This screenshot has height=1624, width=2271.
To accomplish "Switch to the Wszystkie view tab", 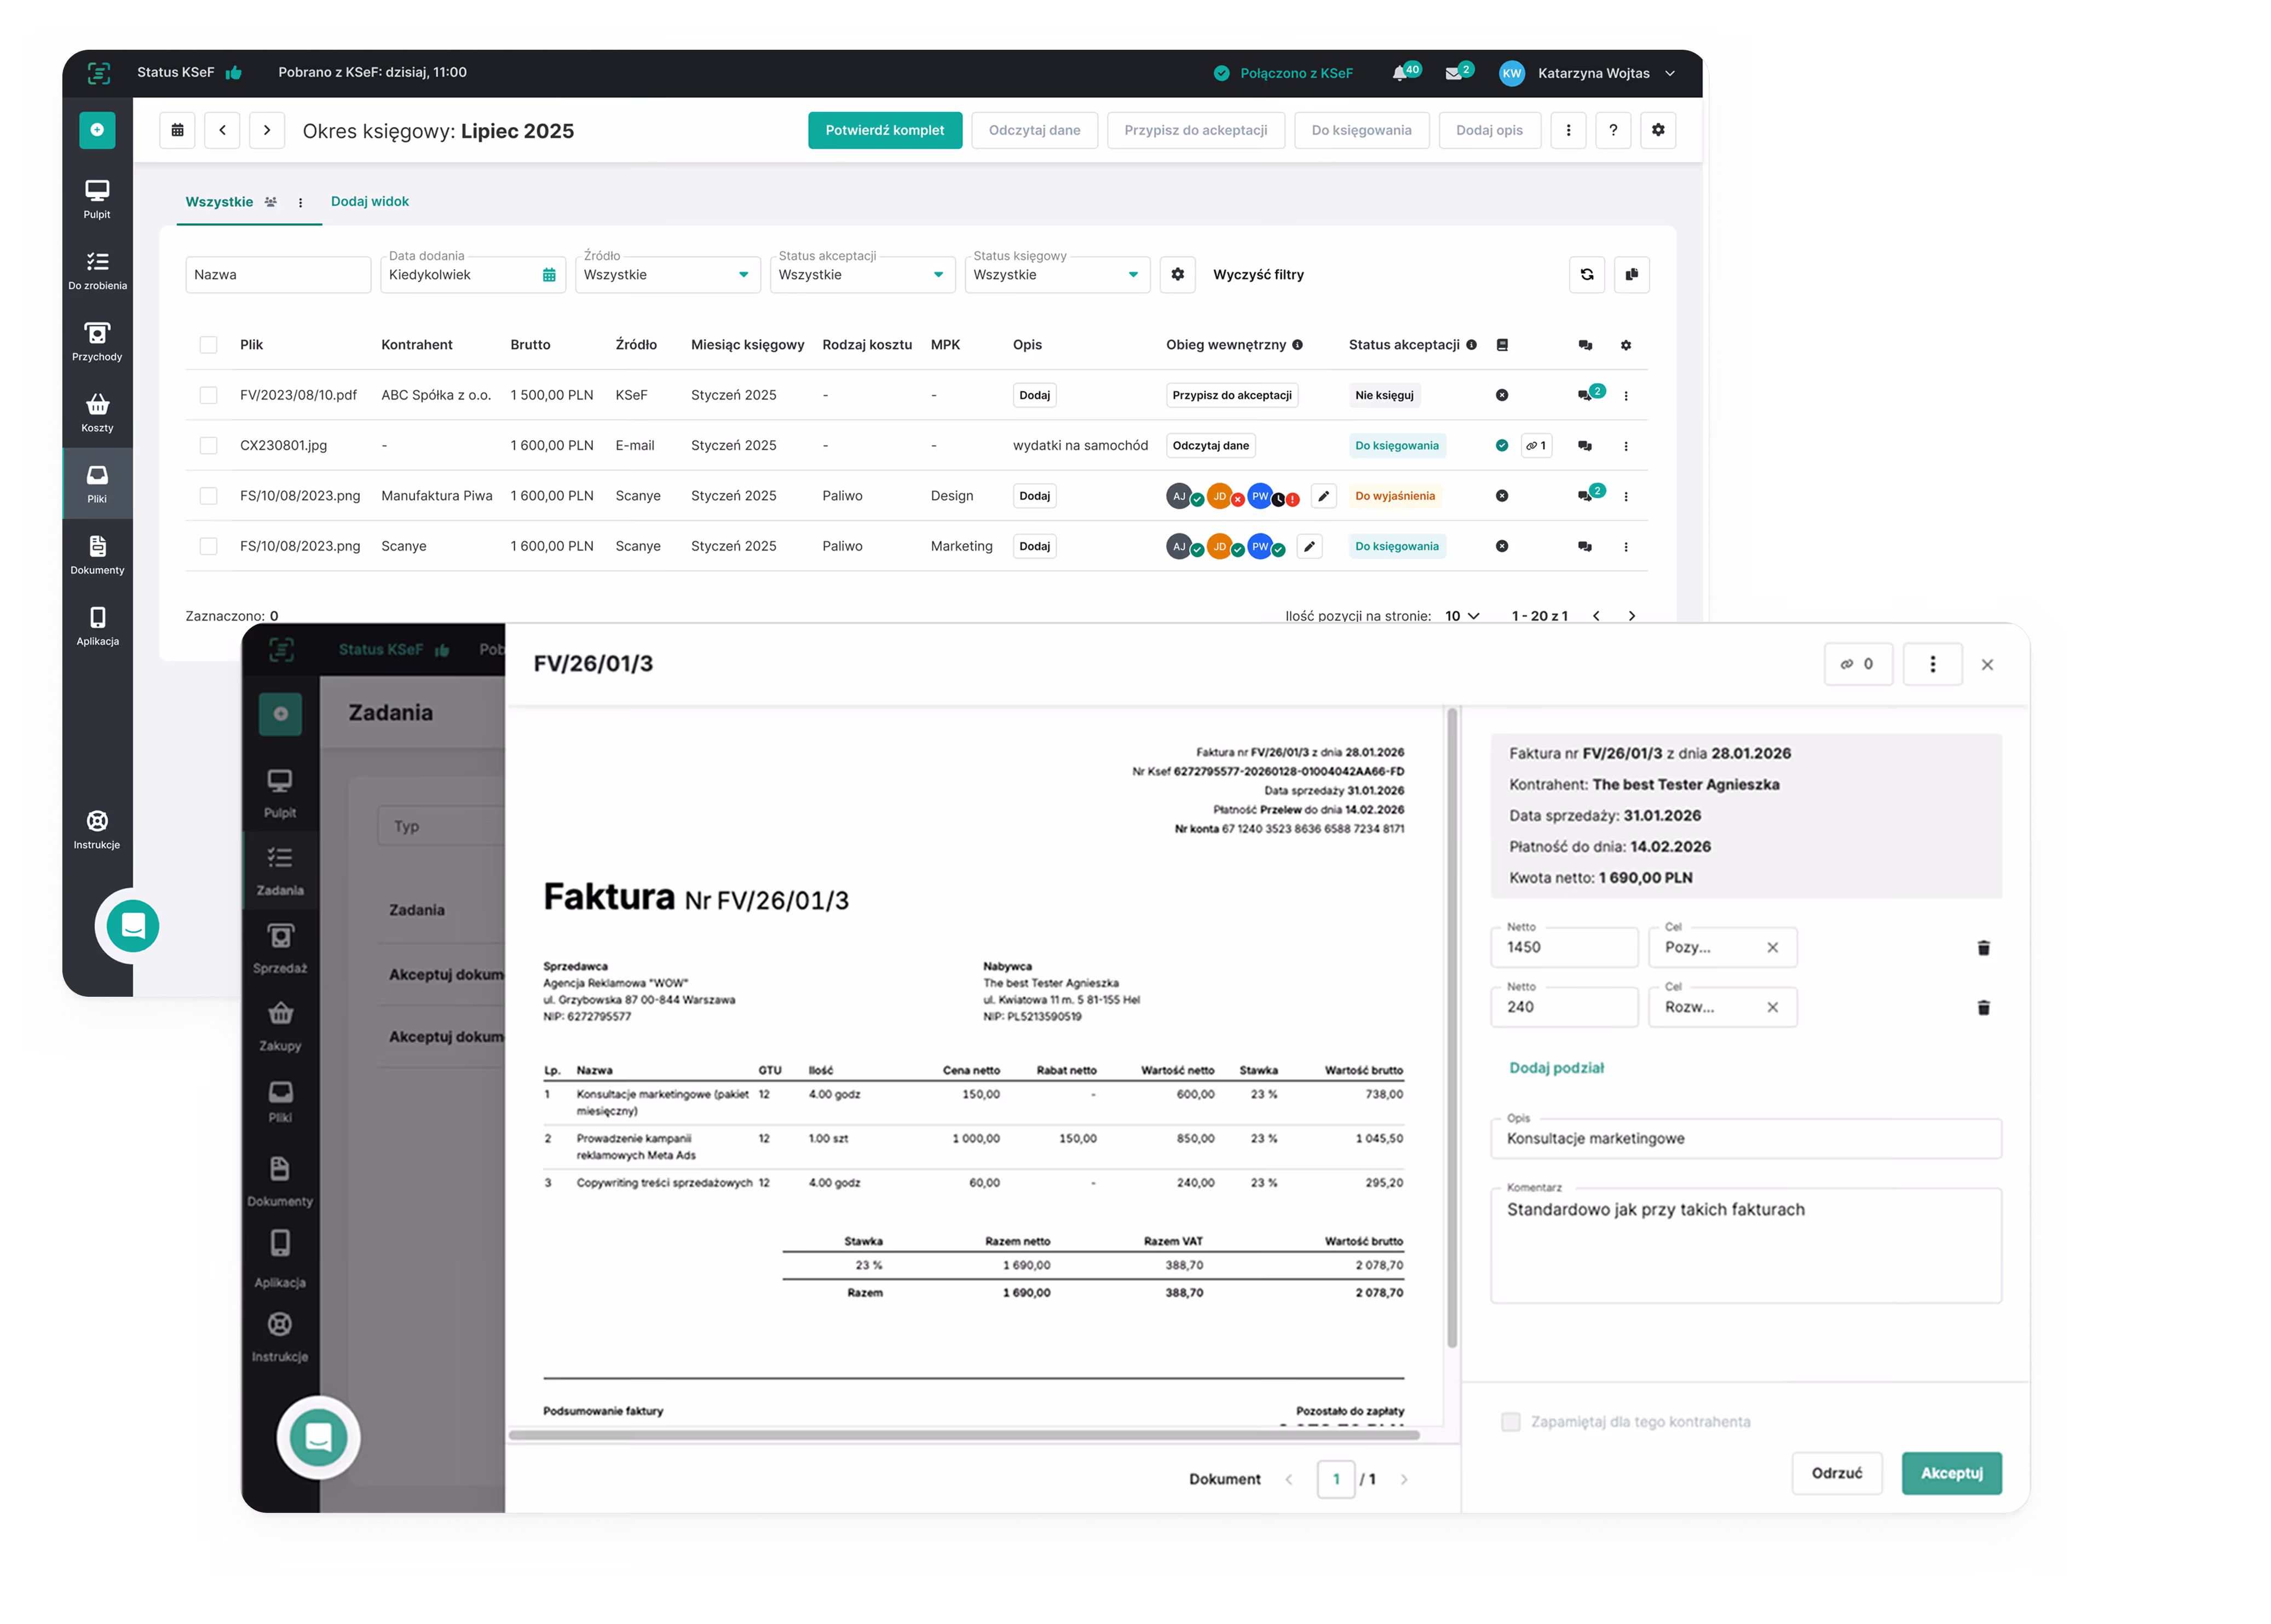I will coord(219,201).
